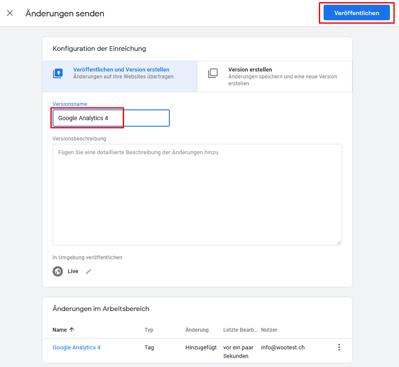Click the Version erstellen copy icon
The width and height of the screenshot is (399, 367).
pos(213,73)
